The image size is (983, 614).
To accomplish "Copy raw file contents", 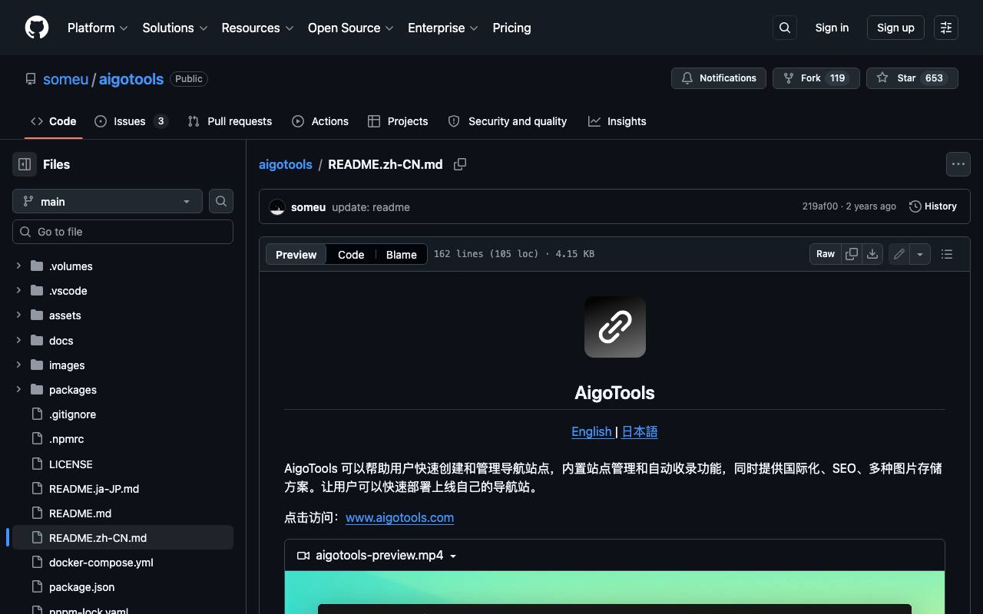I will [852, 254].
